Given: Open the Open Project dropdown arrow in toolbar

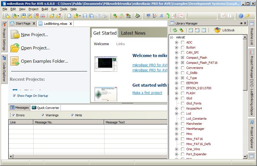Looking at the screenshot, I should (18, 16).
